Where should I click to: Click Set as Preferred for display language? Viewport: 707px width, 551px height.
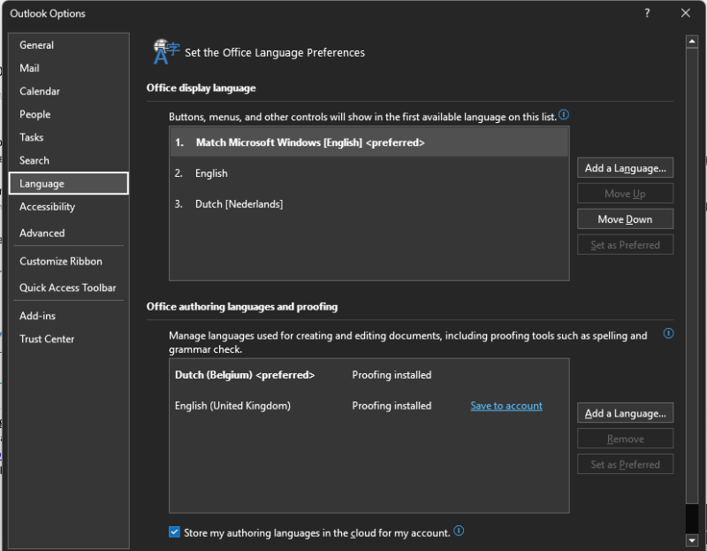point(625,245)
